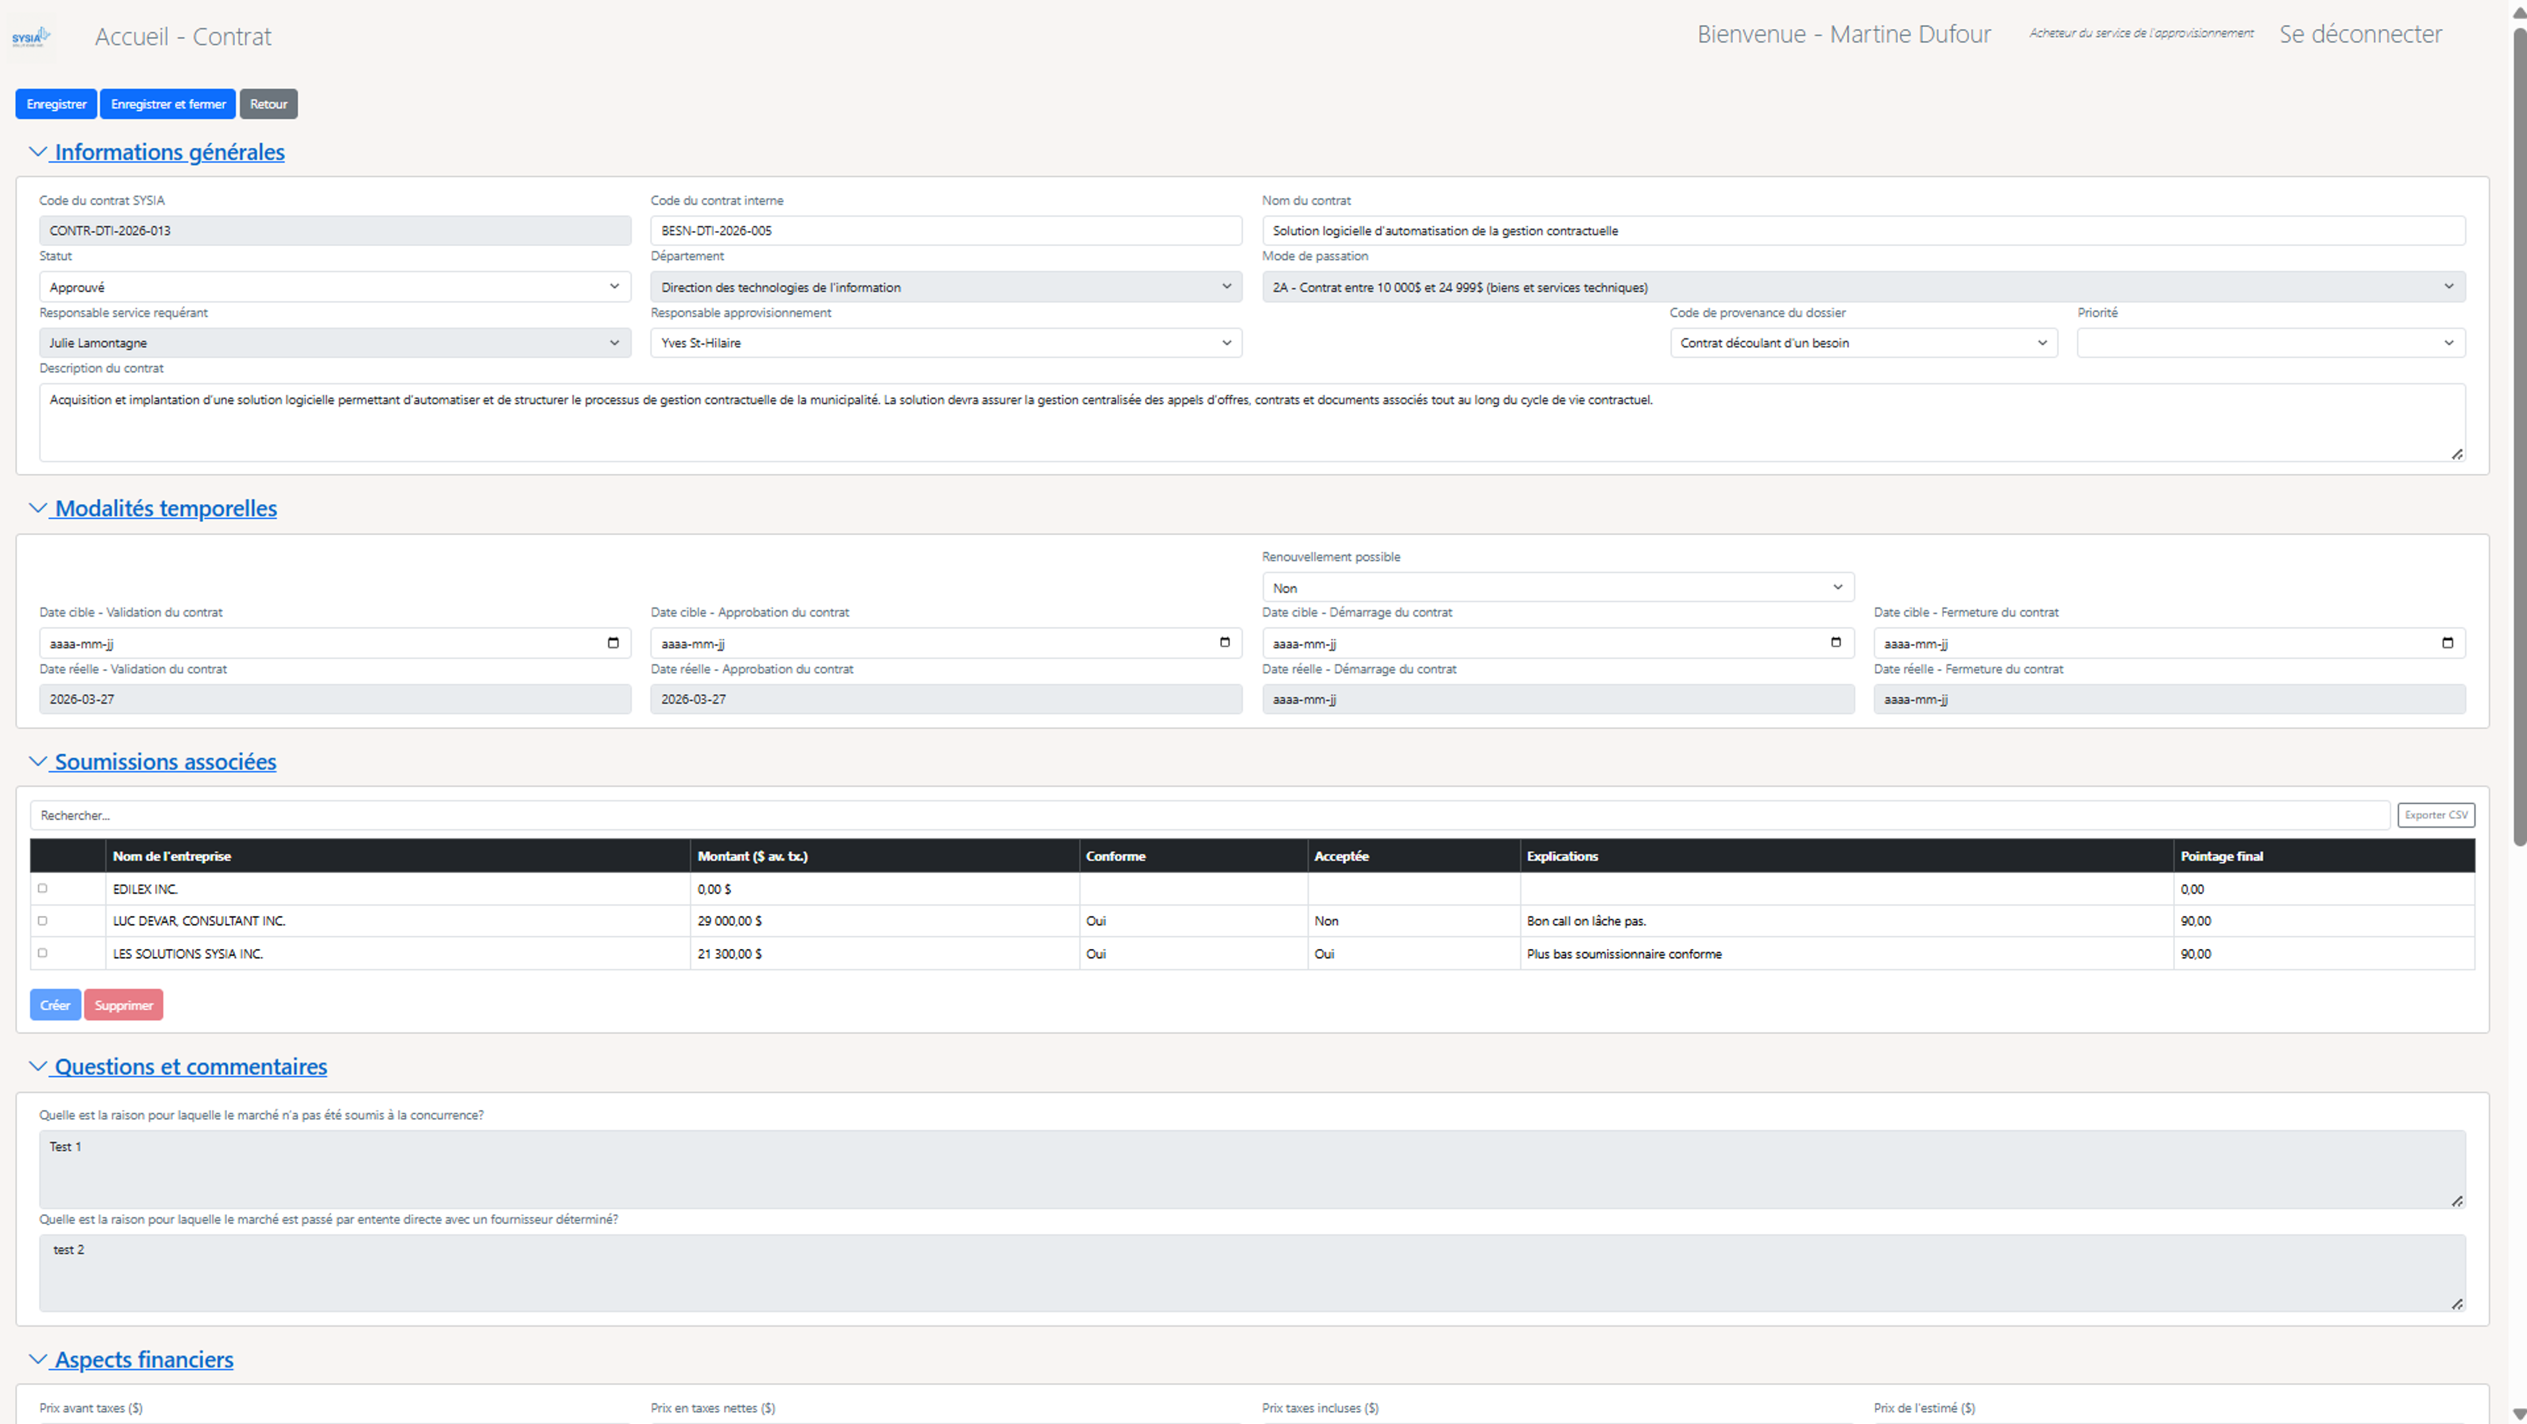Collapse the Informations générales chevron
The width and height of the screenshot is (2527, 1424).
(x=38, y=152)
